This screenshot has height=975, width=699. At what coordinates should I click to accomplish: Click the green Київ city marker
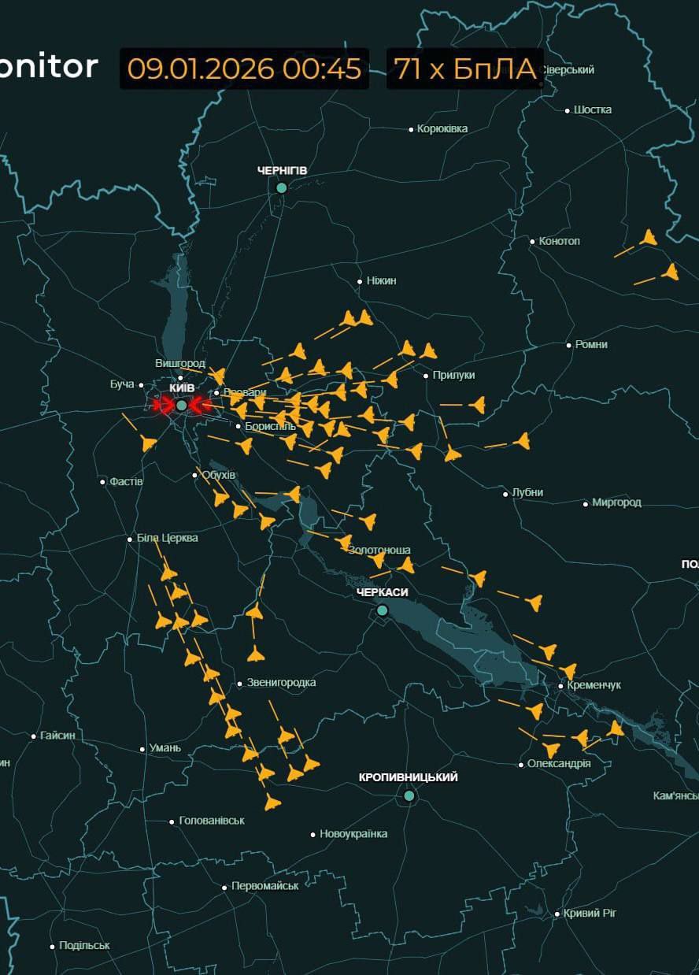tap(182, 405)
